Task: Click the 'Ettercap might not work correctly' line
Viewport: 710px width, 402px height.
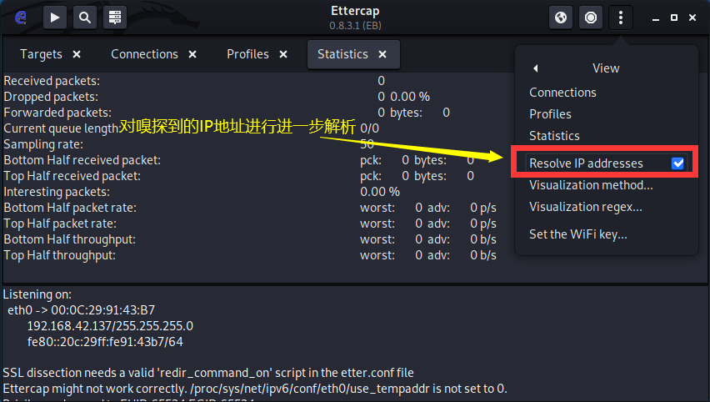Action: (255, 389)
